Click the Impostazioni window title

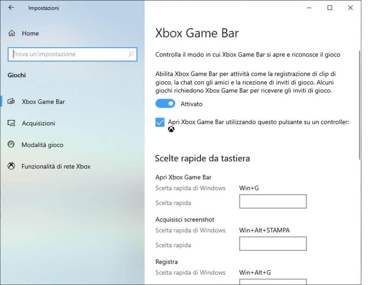(x=44, y=8)
